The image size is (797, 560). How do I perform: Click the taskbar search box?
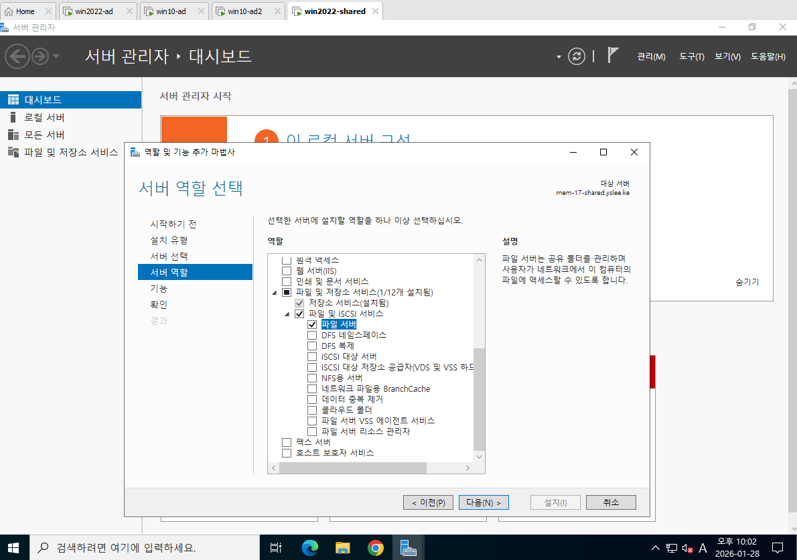pyautogui.click(x=145, y=547)
